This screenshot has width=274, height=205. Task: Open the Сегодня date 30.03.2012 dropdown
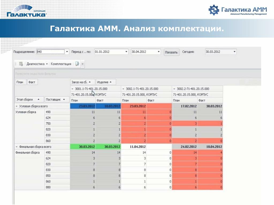[234, 52]
